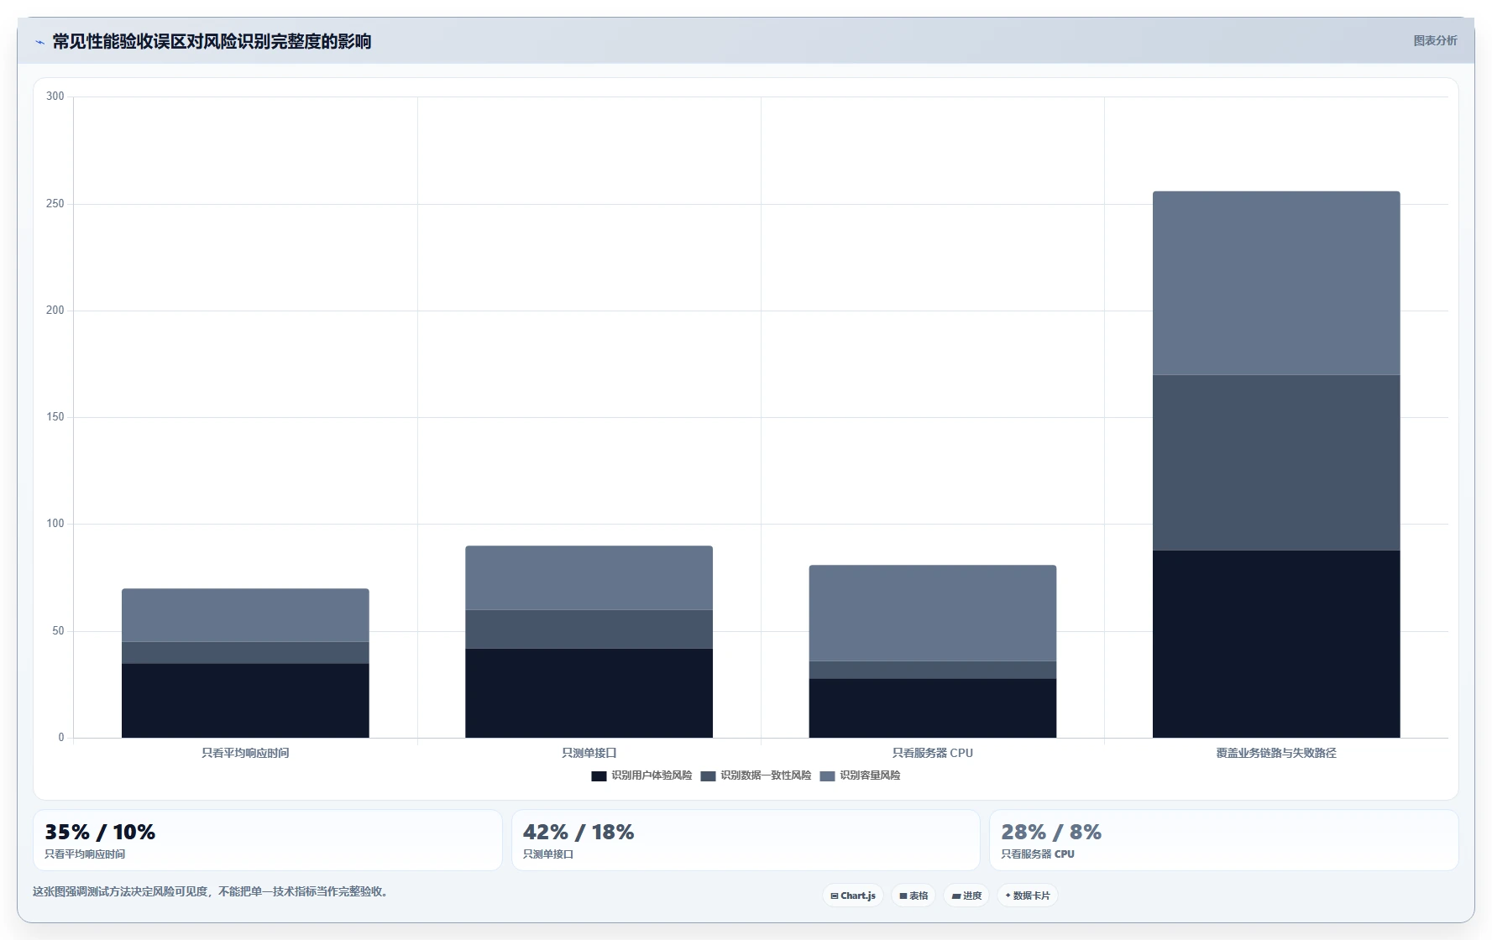The image size is (1492, 940).
Task: Click the top light segment of 覆盖业务链路与失败路径 bar
Action: [1276, 283]
